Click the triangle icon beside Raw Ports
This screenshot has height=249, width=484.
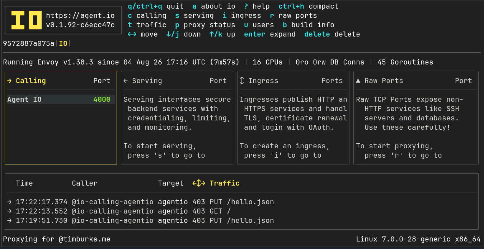click(358, 81)
